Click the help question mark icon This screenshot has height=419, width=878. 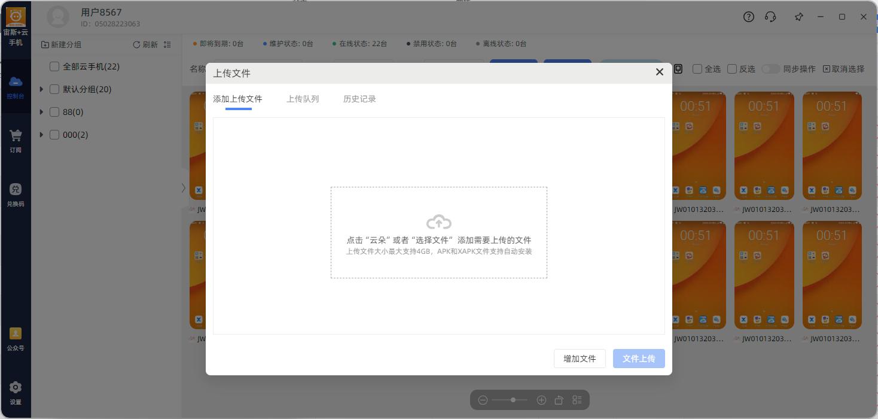749,17
